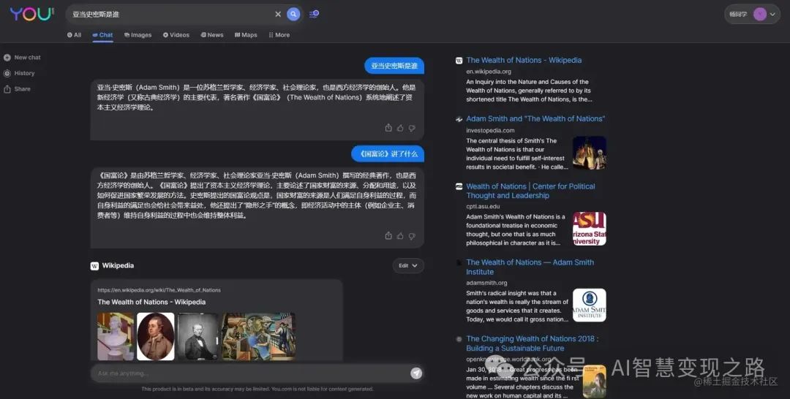
Task: Click investopedia.com domain text
Action: (x=490, y=130)
